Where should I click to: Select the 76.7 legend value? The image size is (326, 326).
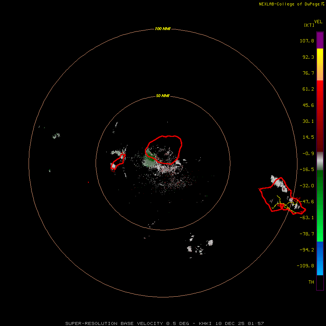308,73
